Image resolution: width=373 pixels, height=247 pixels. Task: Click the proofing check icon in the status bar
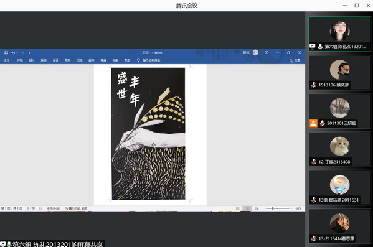[40, 208]
